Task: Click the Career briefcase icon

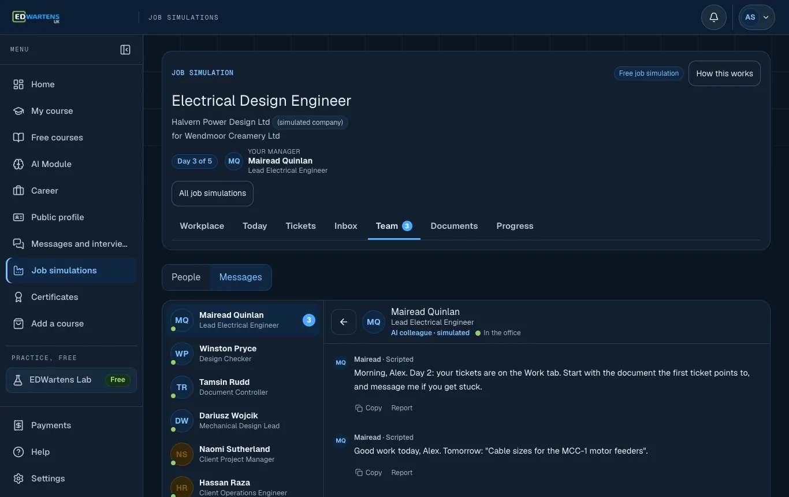Action: (18, 191)
